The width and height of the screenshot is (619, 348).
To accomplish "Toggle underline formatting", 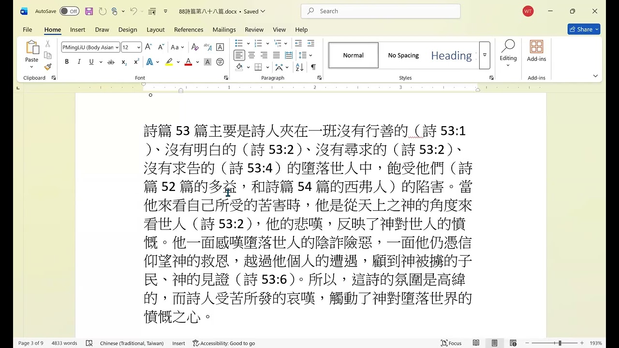I will pyautogui.click(x=91, y=62).
